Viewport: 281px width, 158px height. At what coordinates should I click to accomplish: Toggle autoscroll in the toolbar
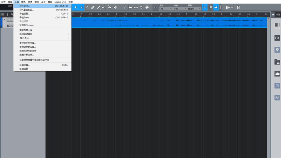click(216, 7)
